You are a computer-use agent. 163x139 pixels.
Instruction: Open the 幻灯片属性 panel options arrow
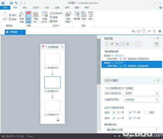click(x=154, y=80)
